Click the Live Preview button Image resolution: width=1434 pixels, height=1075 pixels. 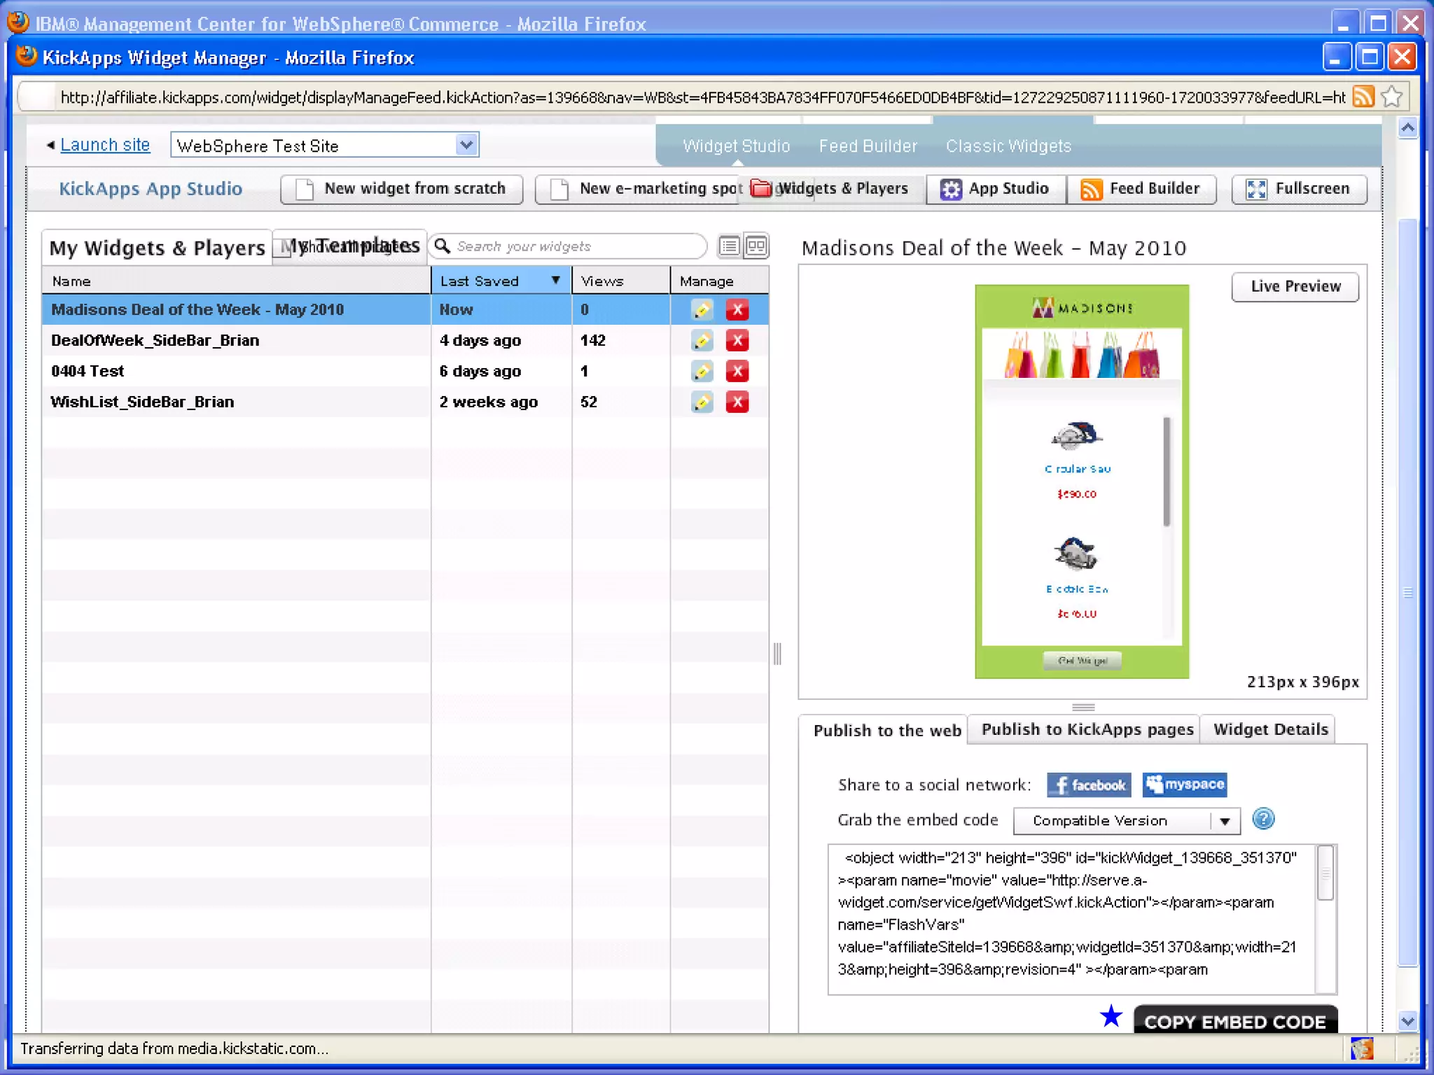coord(1295,287)
